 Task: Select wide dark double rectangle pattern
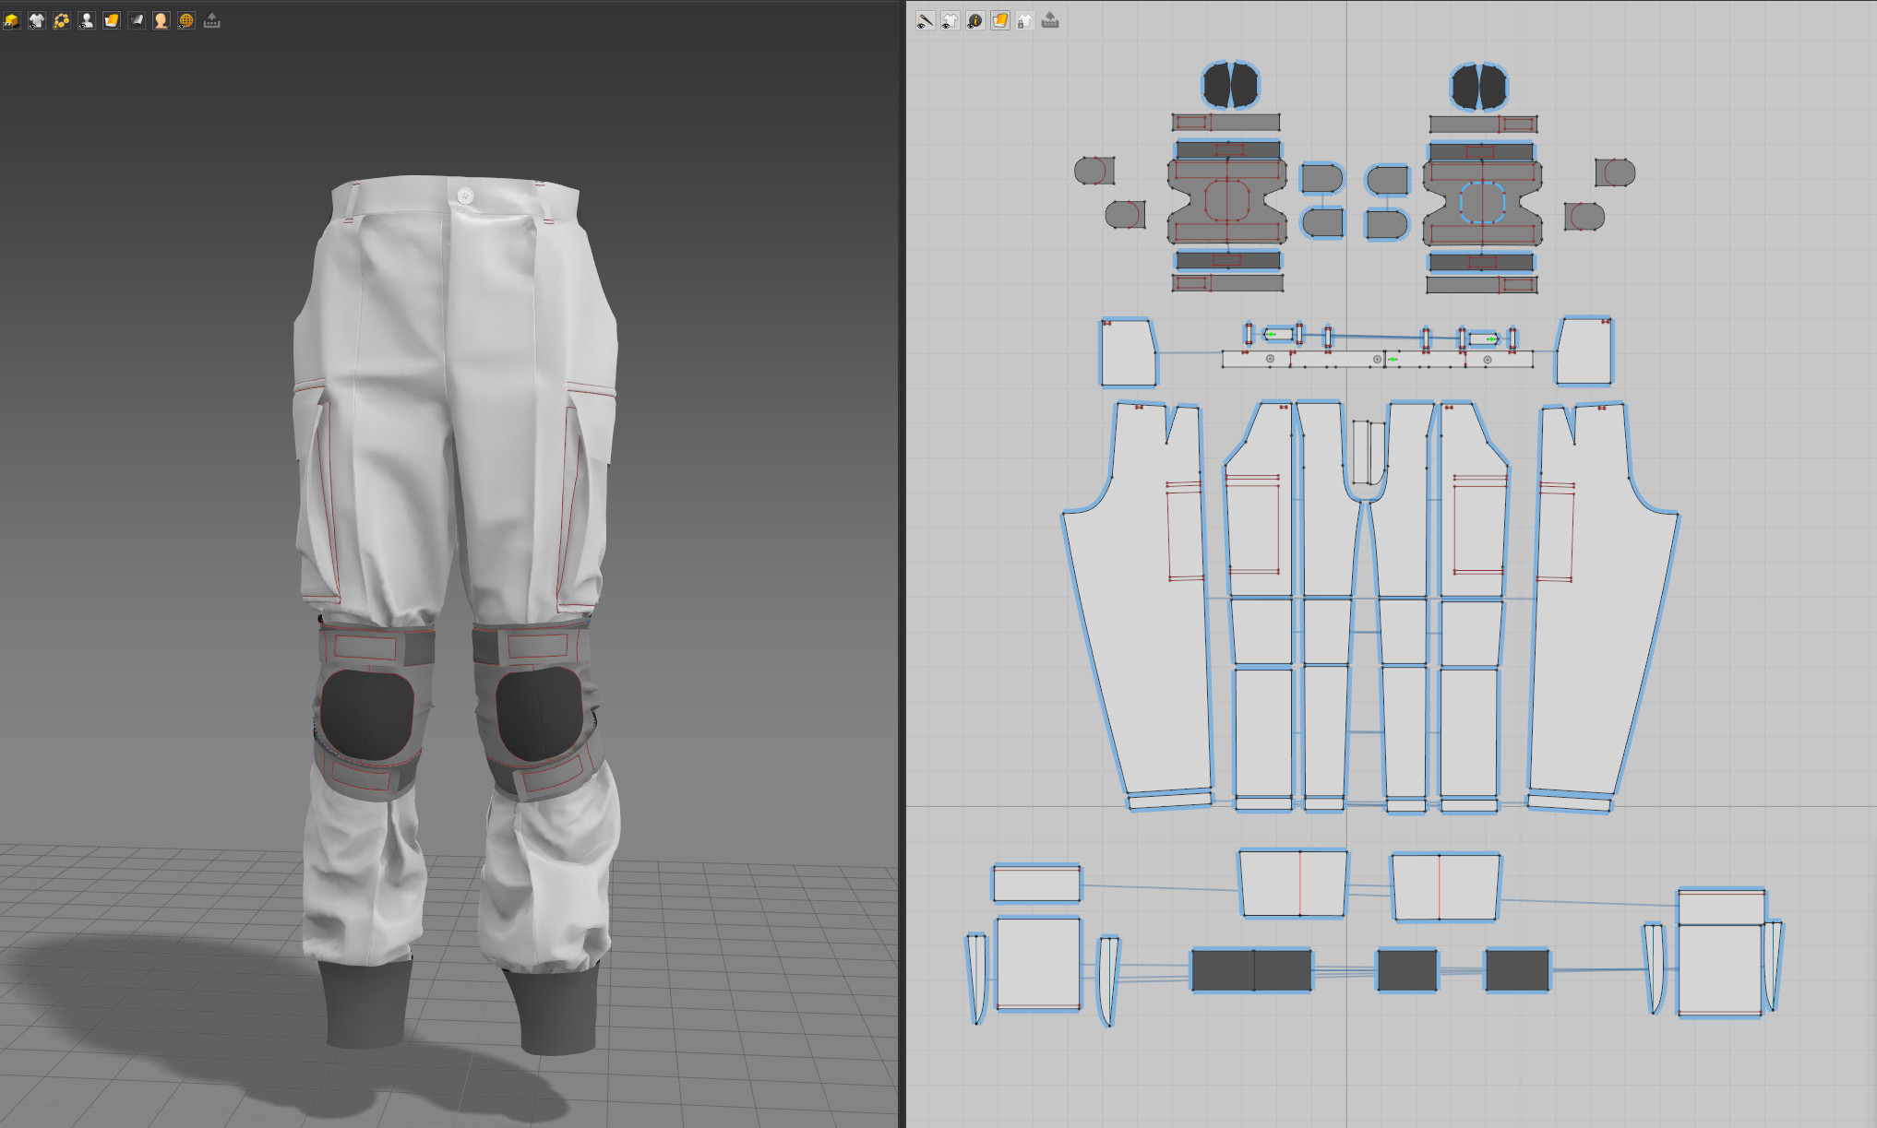click(x=1251, y=969)
